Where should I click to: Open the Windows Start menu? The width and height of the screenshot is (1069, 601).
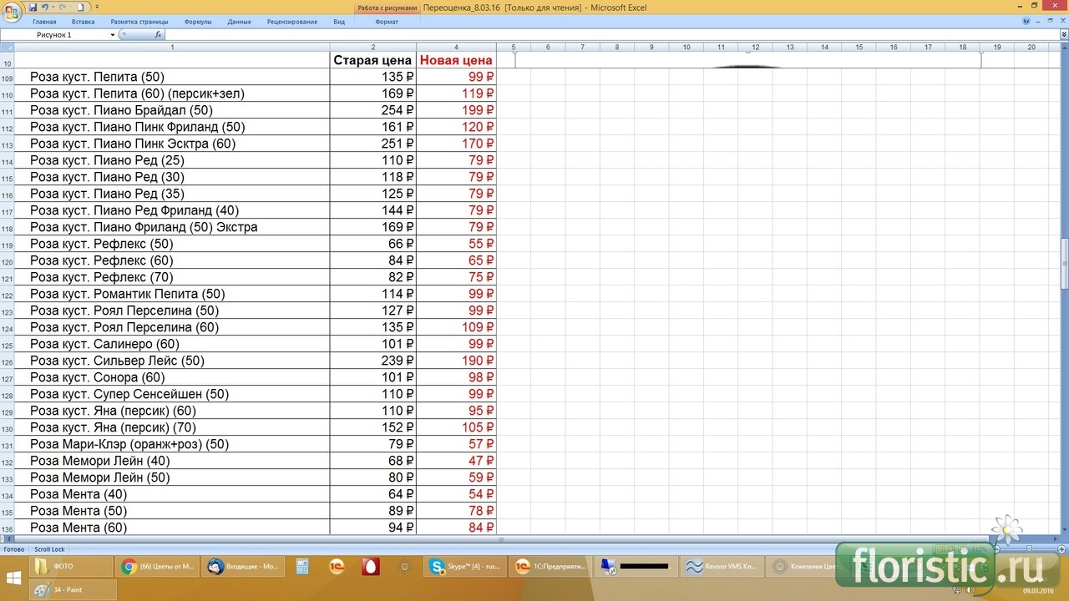(x=14, y=578)
